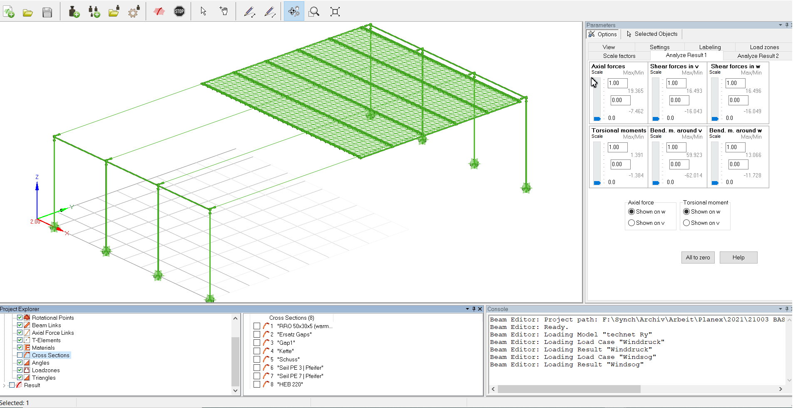Toggle the rotate/pan/zoom view tool
Screen dimensions: 793x408
tap(294, 11)
